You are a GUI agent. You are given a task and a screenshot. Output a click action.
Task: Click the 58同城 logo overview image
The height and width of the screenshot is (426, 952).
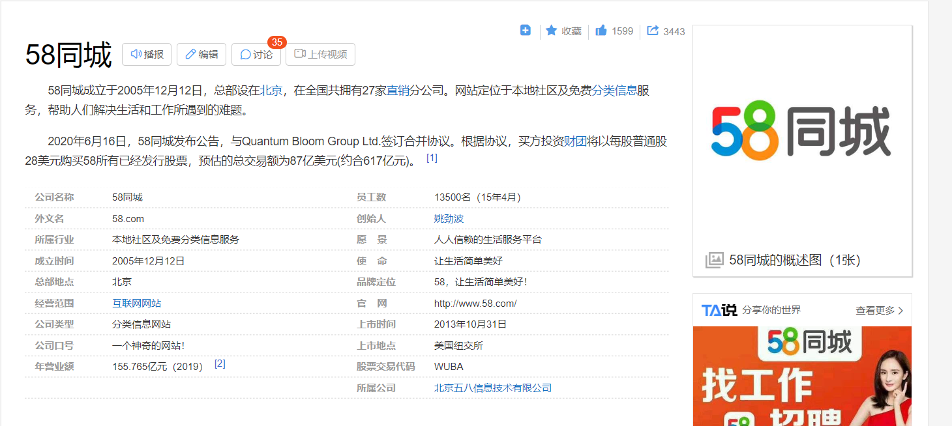click(801, 130)
